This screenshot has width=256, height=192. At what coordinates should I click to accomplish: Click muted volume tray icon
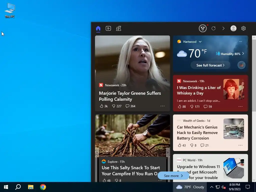tap(223, 187)
